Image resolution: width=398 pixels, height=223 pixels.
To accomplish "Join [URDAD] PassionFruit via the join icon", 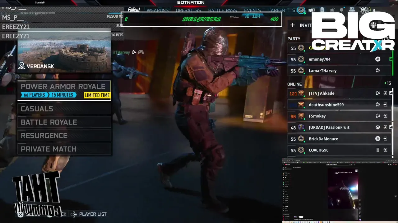I will tap(385, 127).
